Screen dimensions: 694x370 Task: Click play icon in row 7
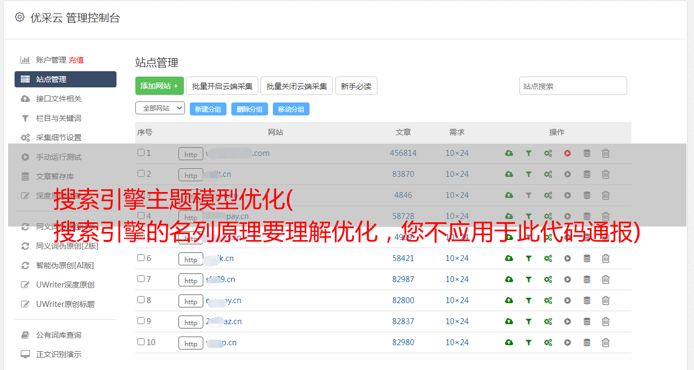coord(567,279)
